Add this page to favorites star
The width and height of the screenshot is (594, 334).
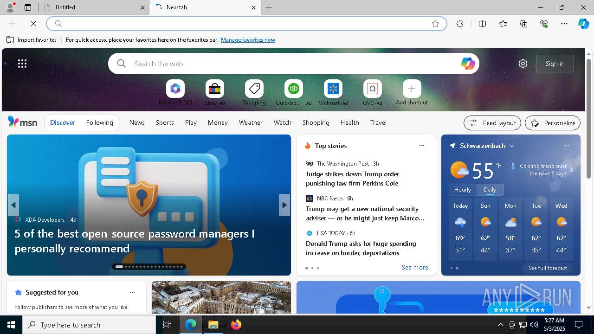(x=435, y=24)
